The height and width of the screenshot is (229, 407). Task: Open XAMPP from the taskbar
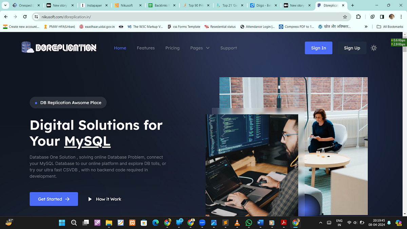click(x=132, y=223)
